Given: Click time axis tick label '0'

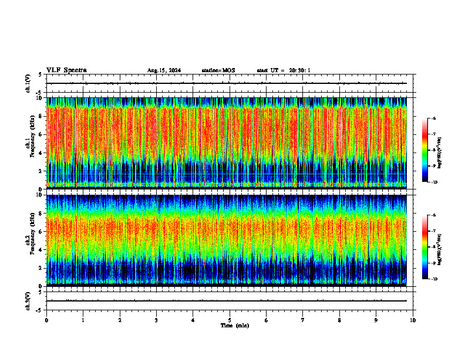Looking at the screenshot, I should [x=46, y=320].
